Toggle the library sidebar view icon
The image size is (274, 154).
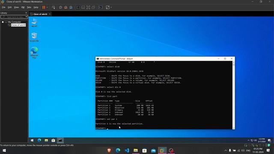(x=78, y=7)
